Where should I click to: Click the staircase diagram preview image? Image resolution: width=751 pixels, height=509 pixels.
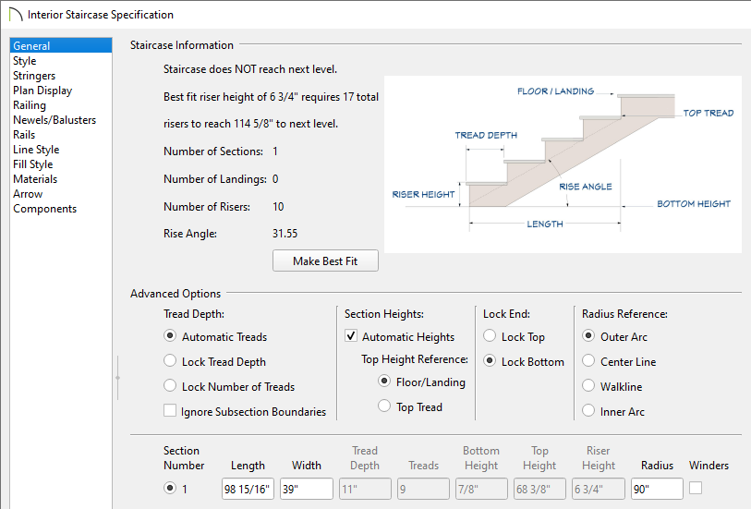pyautogui.click(x=563, y=164)
